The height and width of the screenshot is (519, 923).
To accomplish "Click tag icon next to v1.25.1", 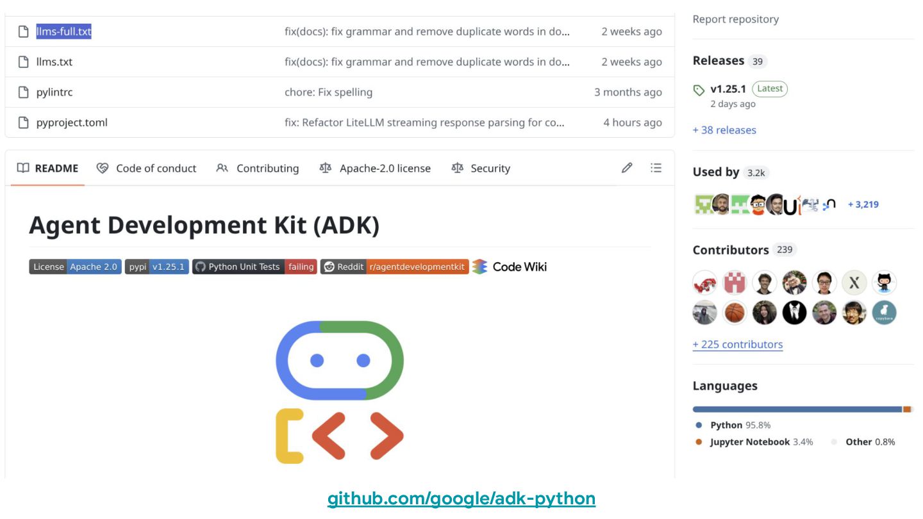I will 699,90.
